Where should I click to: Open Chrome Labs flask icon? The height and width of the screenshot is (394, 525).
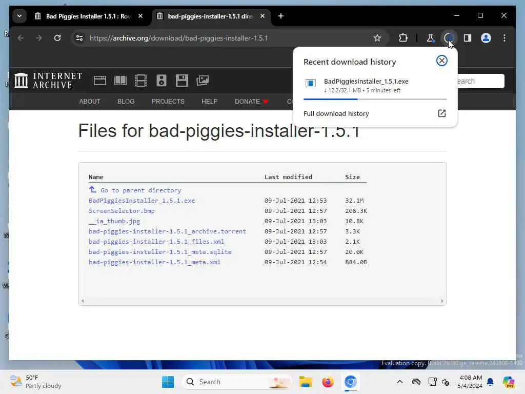point(430,38)
